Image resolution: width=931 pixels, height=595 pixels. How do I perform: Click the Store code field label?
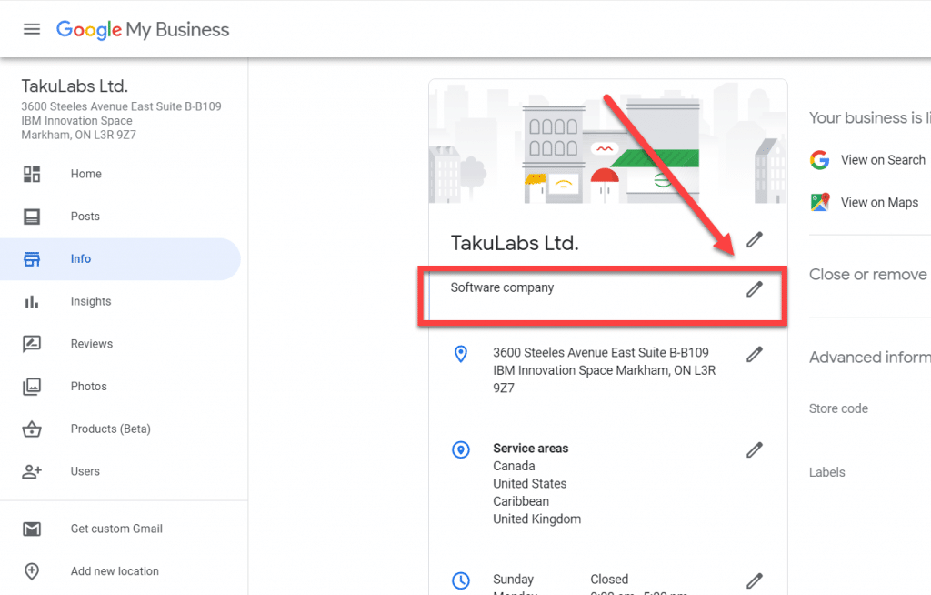pos(838,409)
